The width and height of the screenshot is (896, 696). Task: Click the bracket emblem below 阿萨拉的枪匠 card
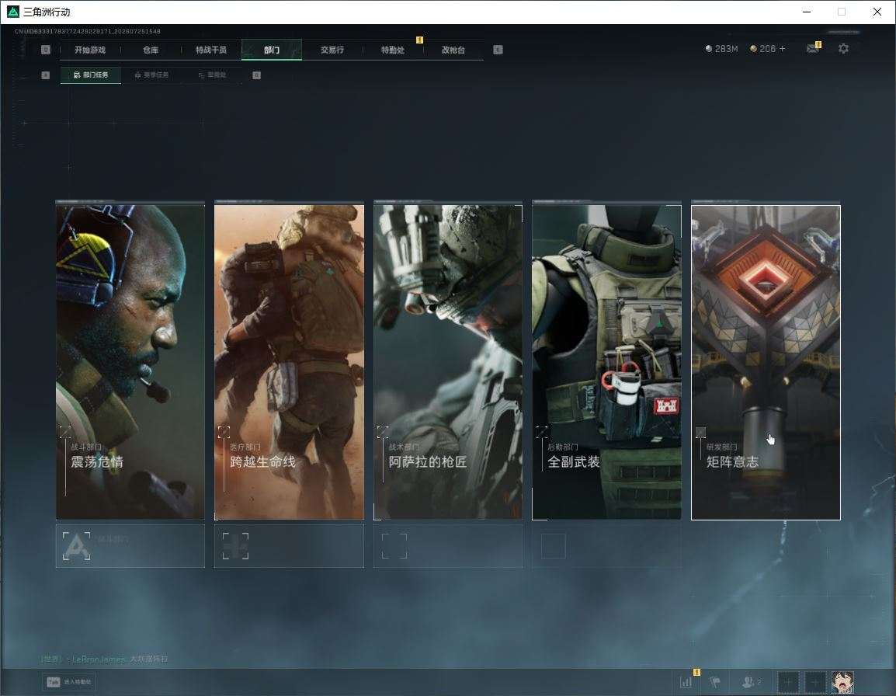tap(394, 546)
